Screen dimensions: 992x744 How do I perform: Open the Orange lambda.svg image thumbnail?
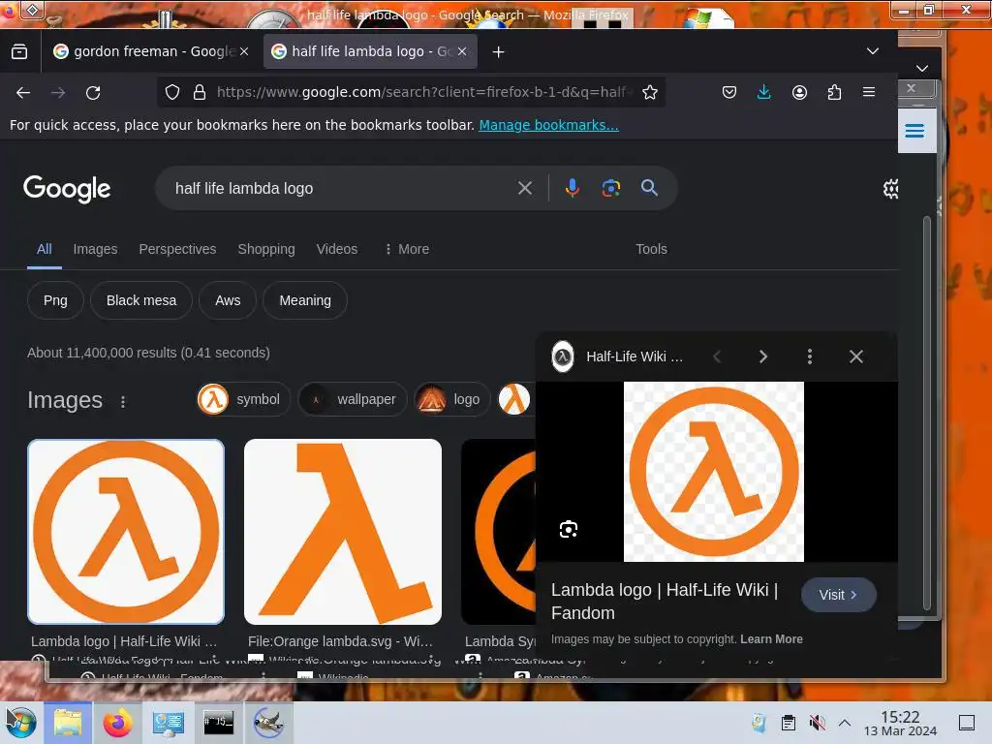click(343, 532)
